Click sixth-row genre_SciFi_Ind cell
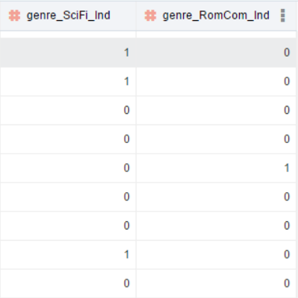 click(x=68, y=197)
